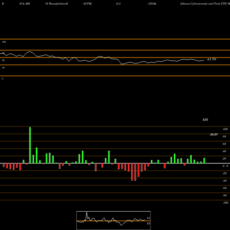Screen dimensions: 230x230
Task: Click the MR axis label -100
Action: (225, 203)
